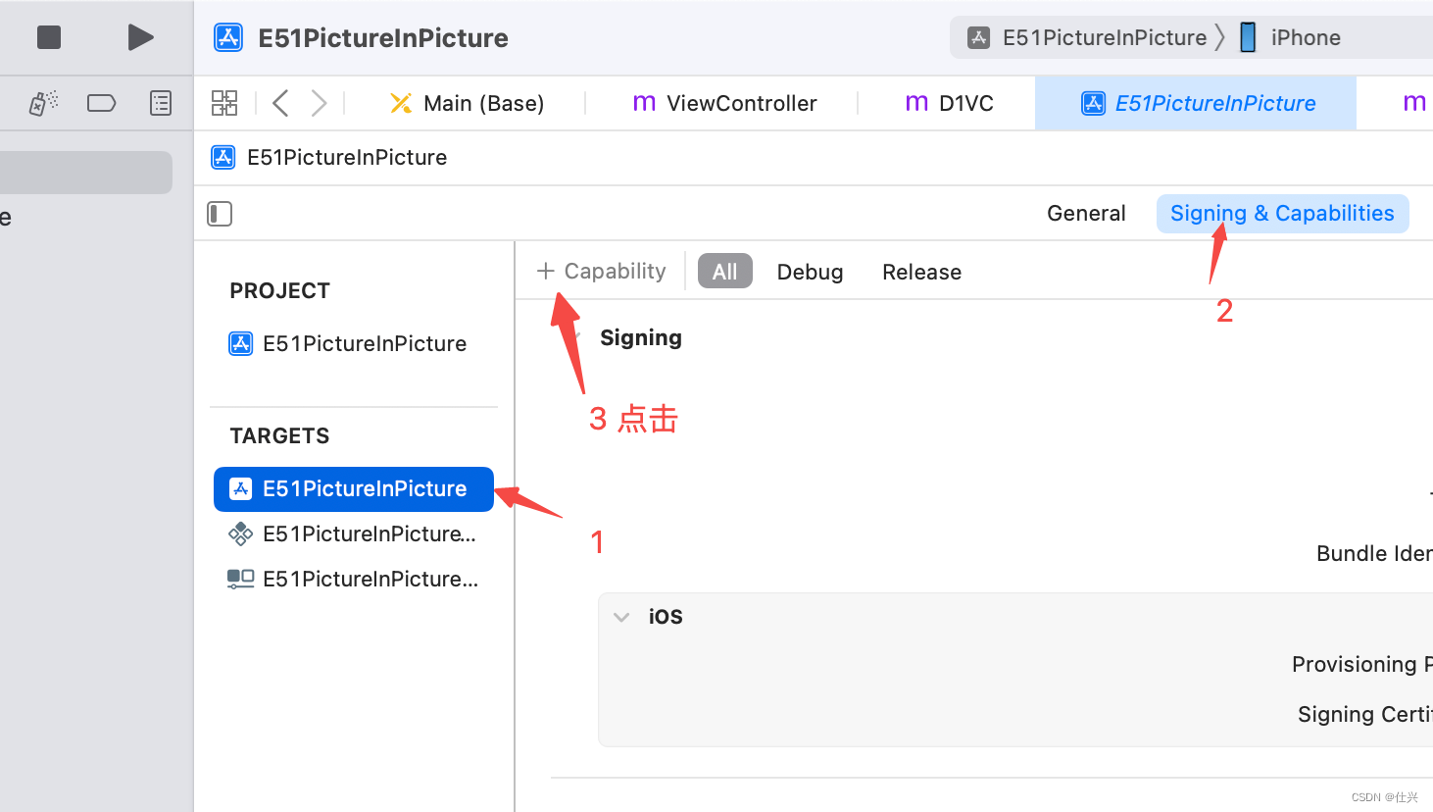
Task: Switch to D1VC tab
Action: [x=949, y=103]
